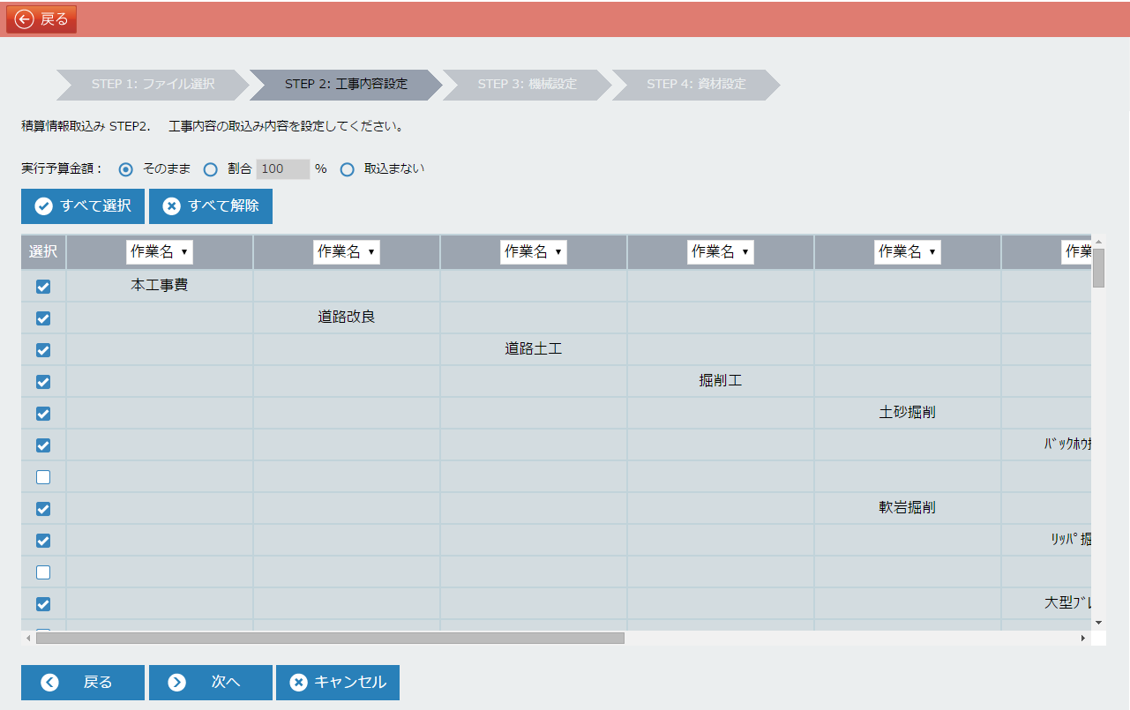Click the 道路土工 cell
Viewport: 1130px width, 710px height.
(534, 349)
